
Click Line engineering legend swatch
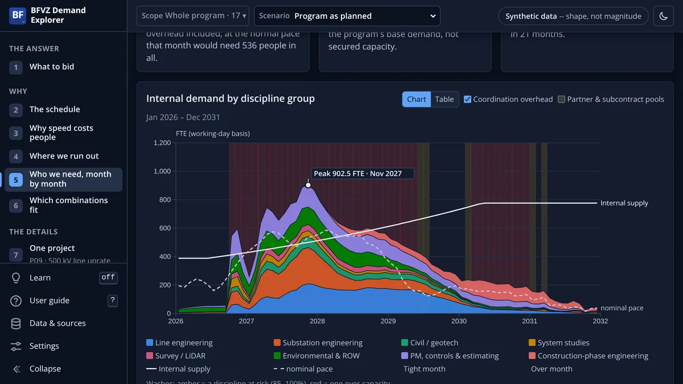150,342
